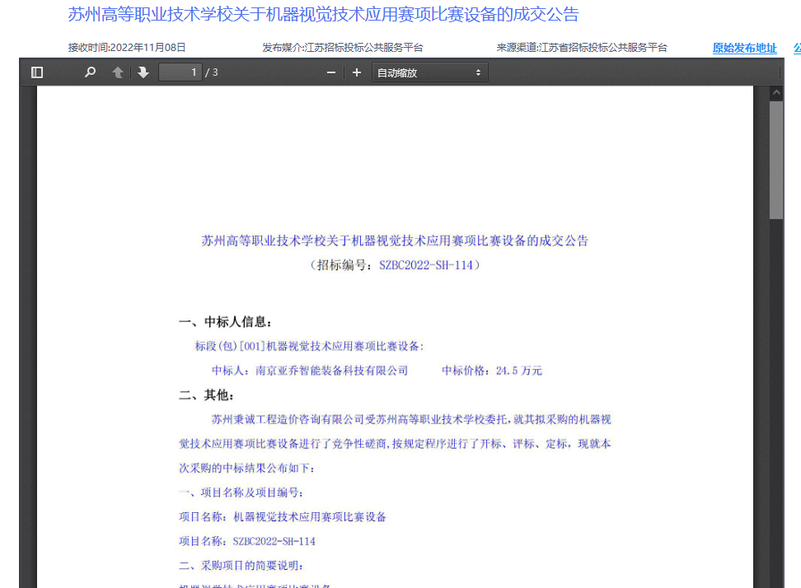
Task: Click the line 次采购的中标结果公布如下
Action: pos(246,468)
